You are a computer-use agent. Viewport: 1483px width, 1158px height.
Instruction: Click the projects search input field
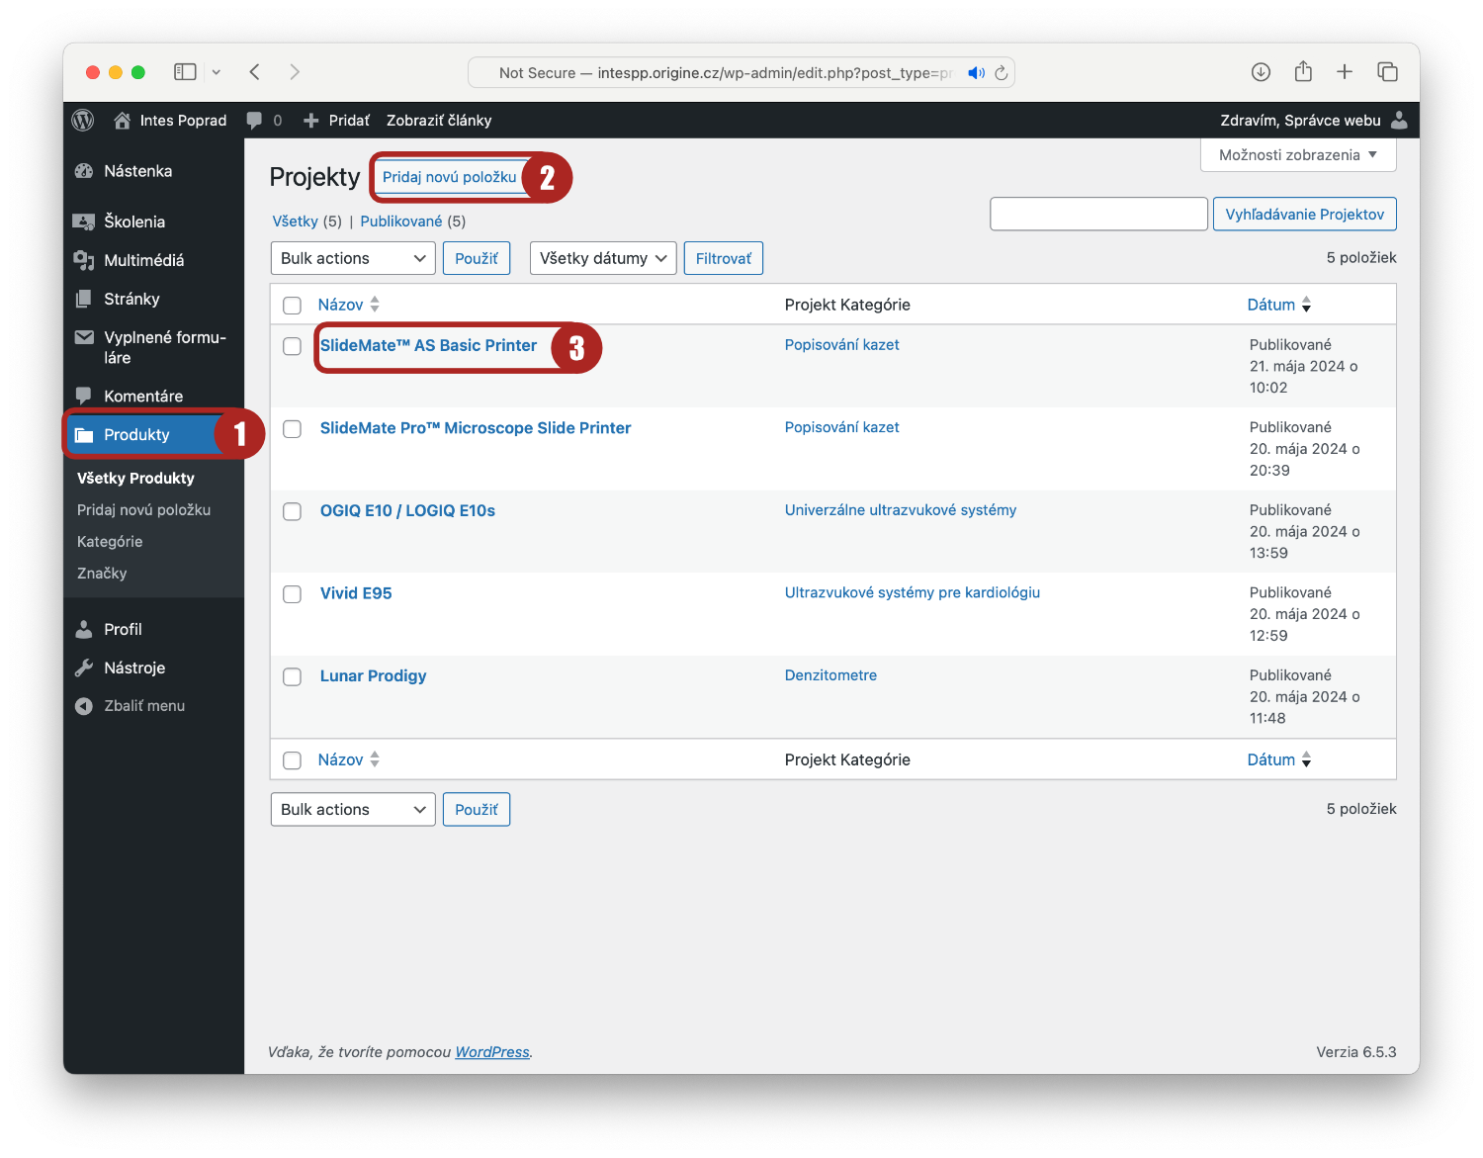pyautogui.click(x=1099, y=214)
